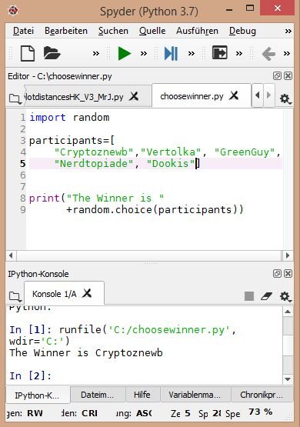The height and width of the screenshot is (427, 300).
Task: Click the Spyder logo in title bar
Action: point(13,11)
